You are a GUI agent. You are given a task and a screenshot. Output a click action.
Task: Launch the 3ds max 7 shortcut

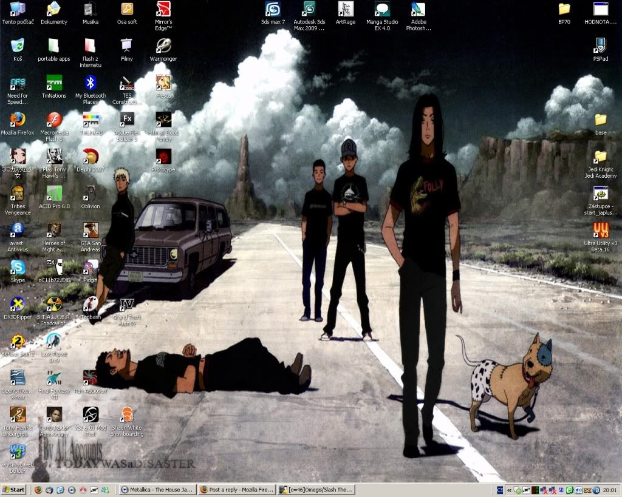[x=273, y=13]
